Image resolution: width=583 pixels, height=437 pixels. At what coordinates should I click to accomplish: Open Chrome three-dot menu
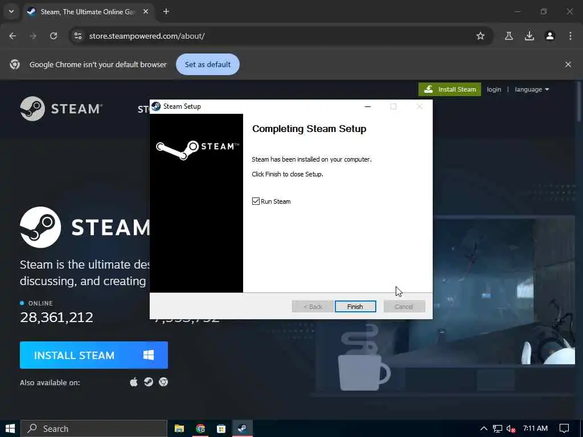pos(570,36)
